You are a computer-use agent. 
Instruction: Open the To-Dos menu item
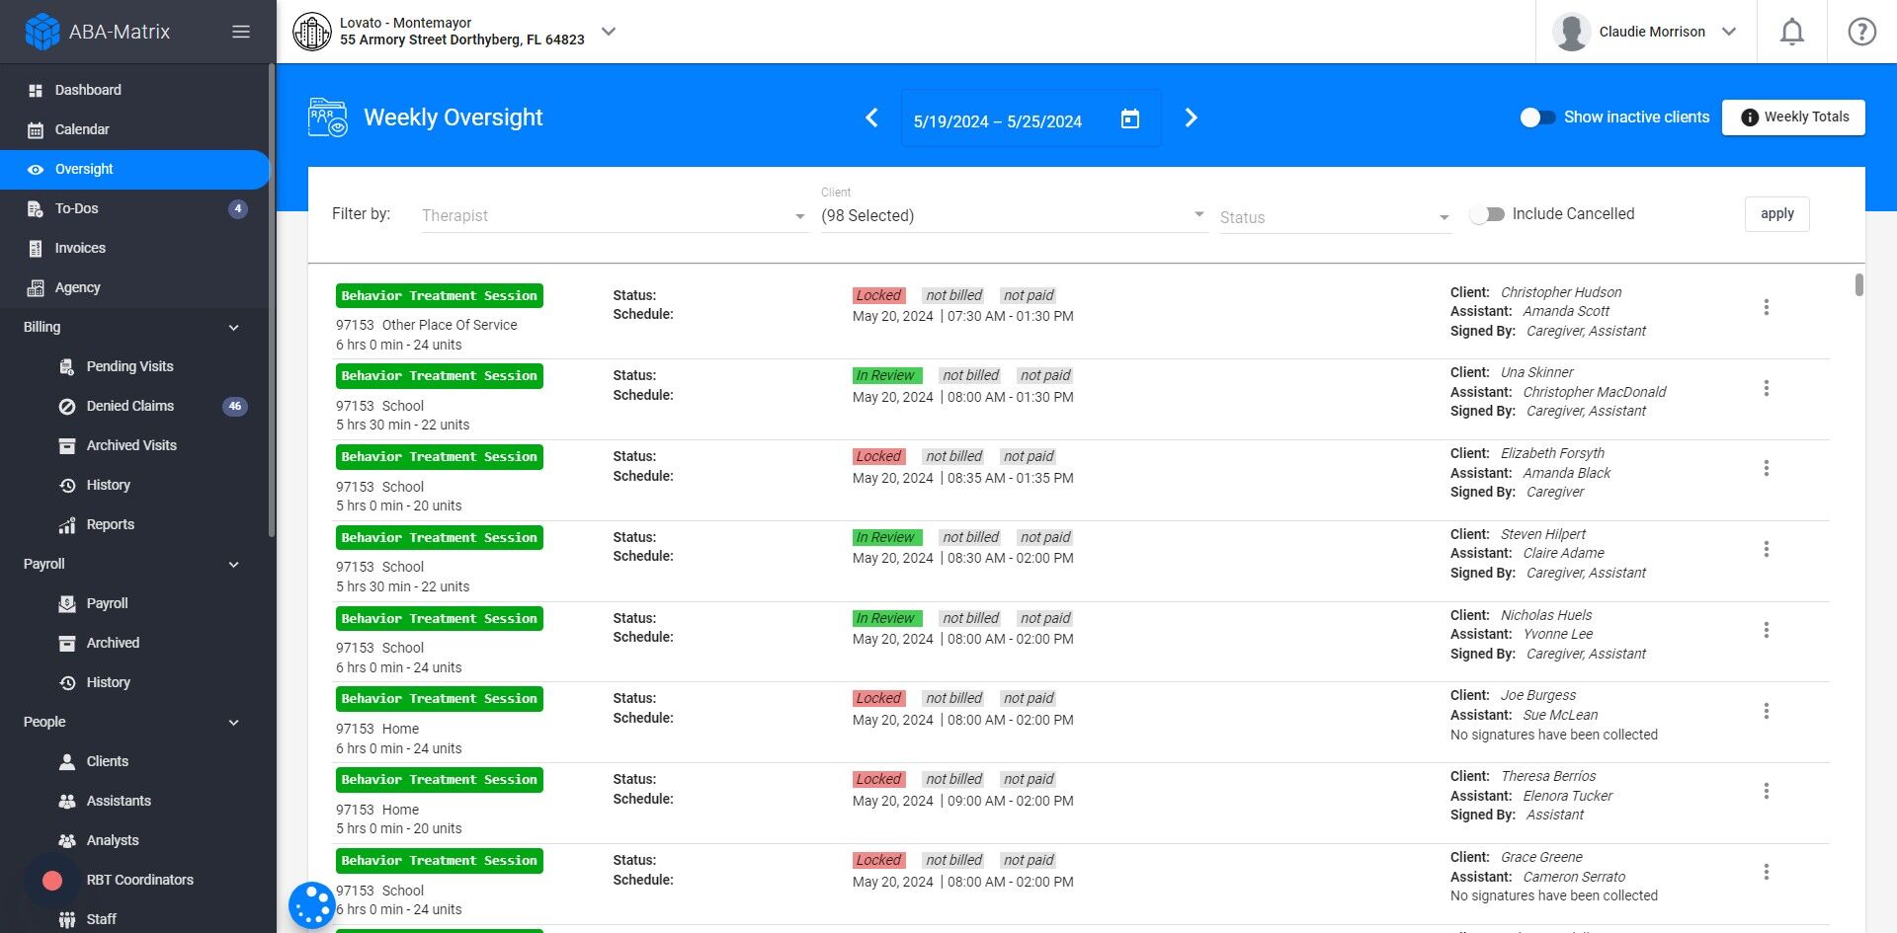tap(134, 209)
